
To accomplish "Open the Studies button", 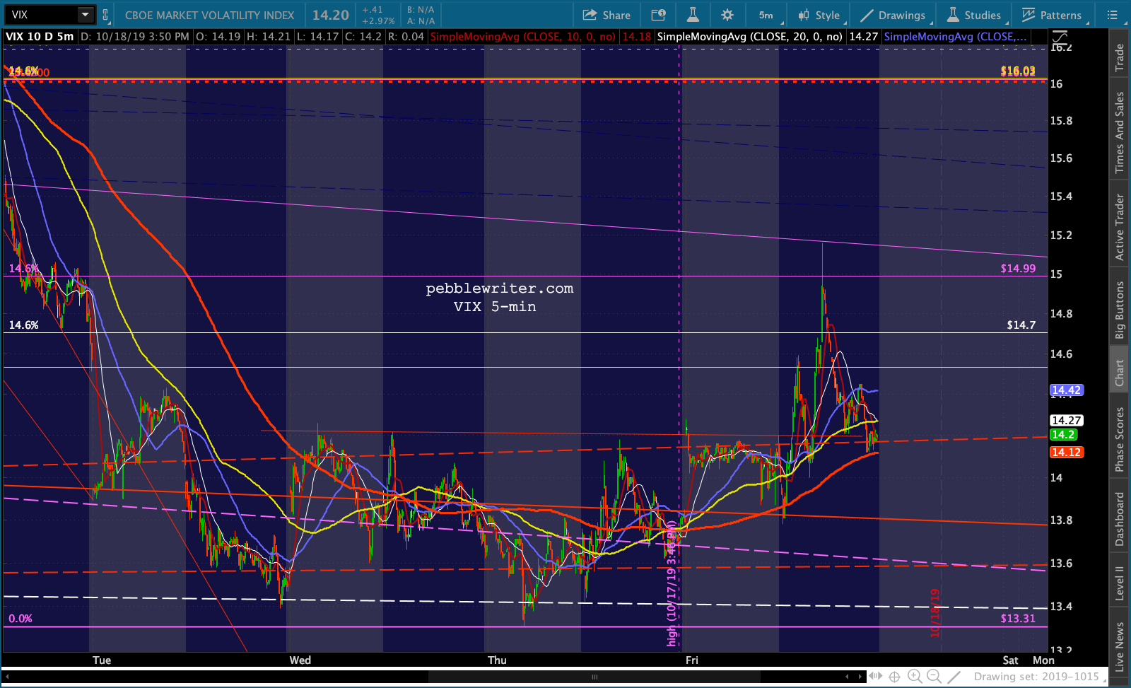I will [x=974, y=15].
